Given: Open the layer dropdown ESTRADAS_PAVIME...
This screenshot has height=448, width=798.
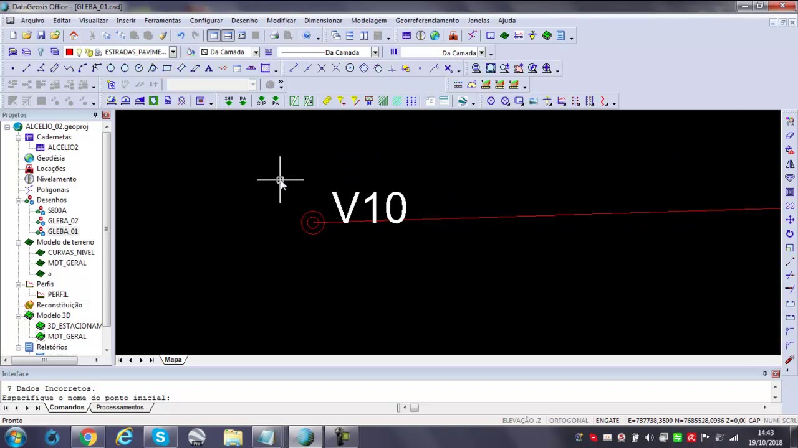Looking at the screenshot, I should tap(173, 52).
